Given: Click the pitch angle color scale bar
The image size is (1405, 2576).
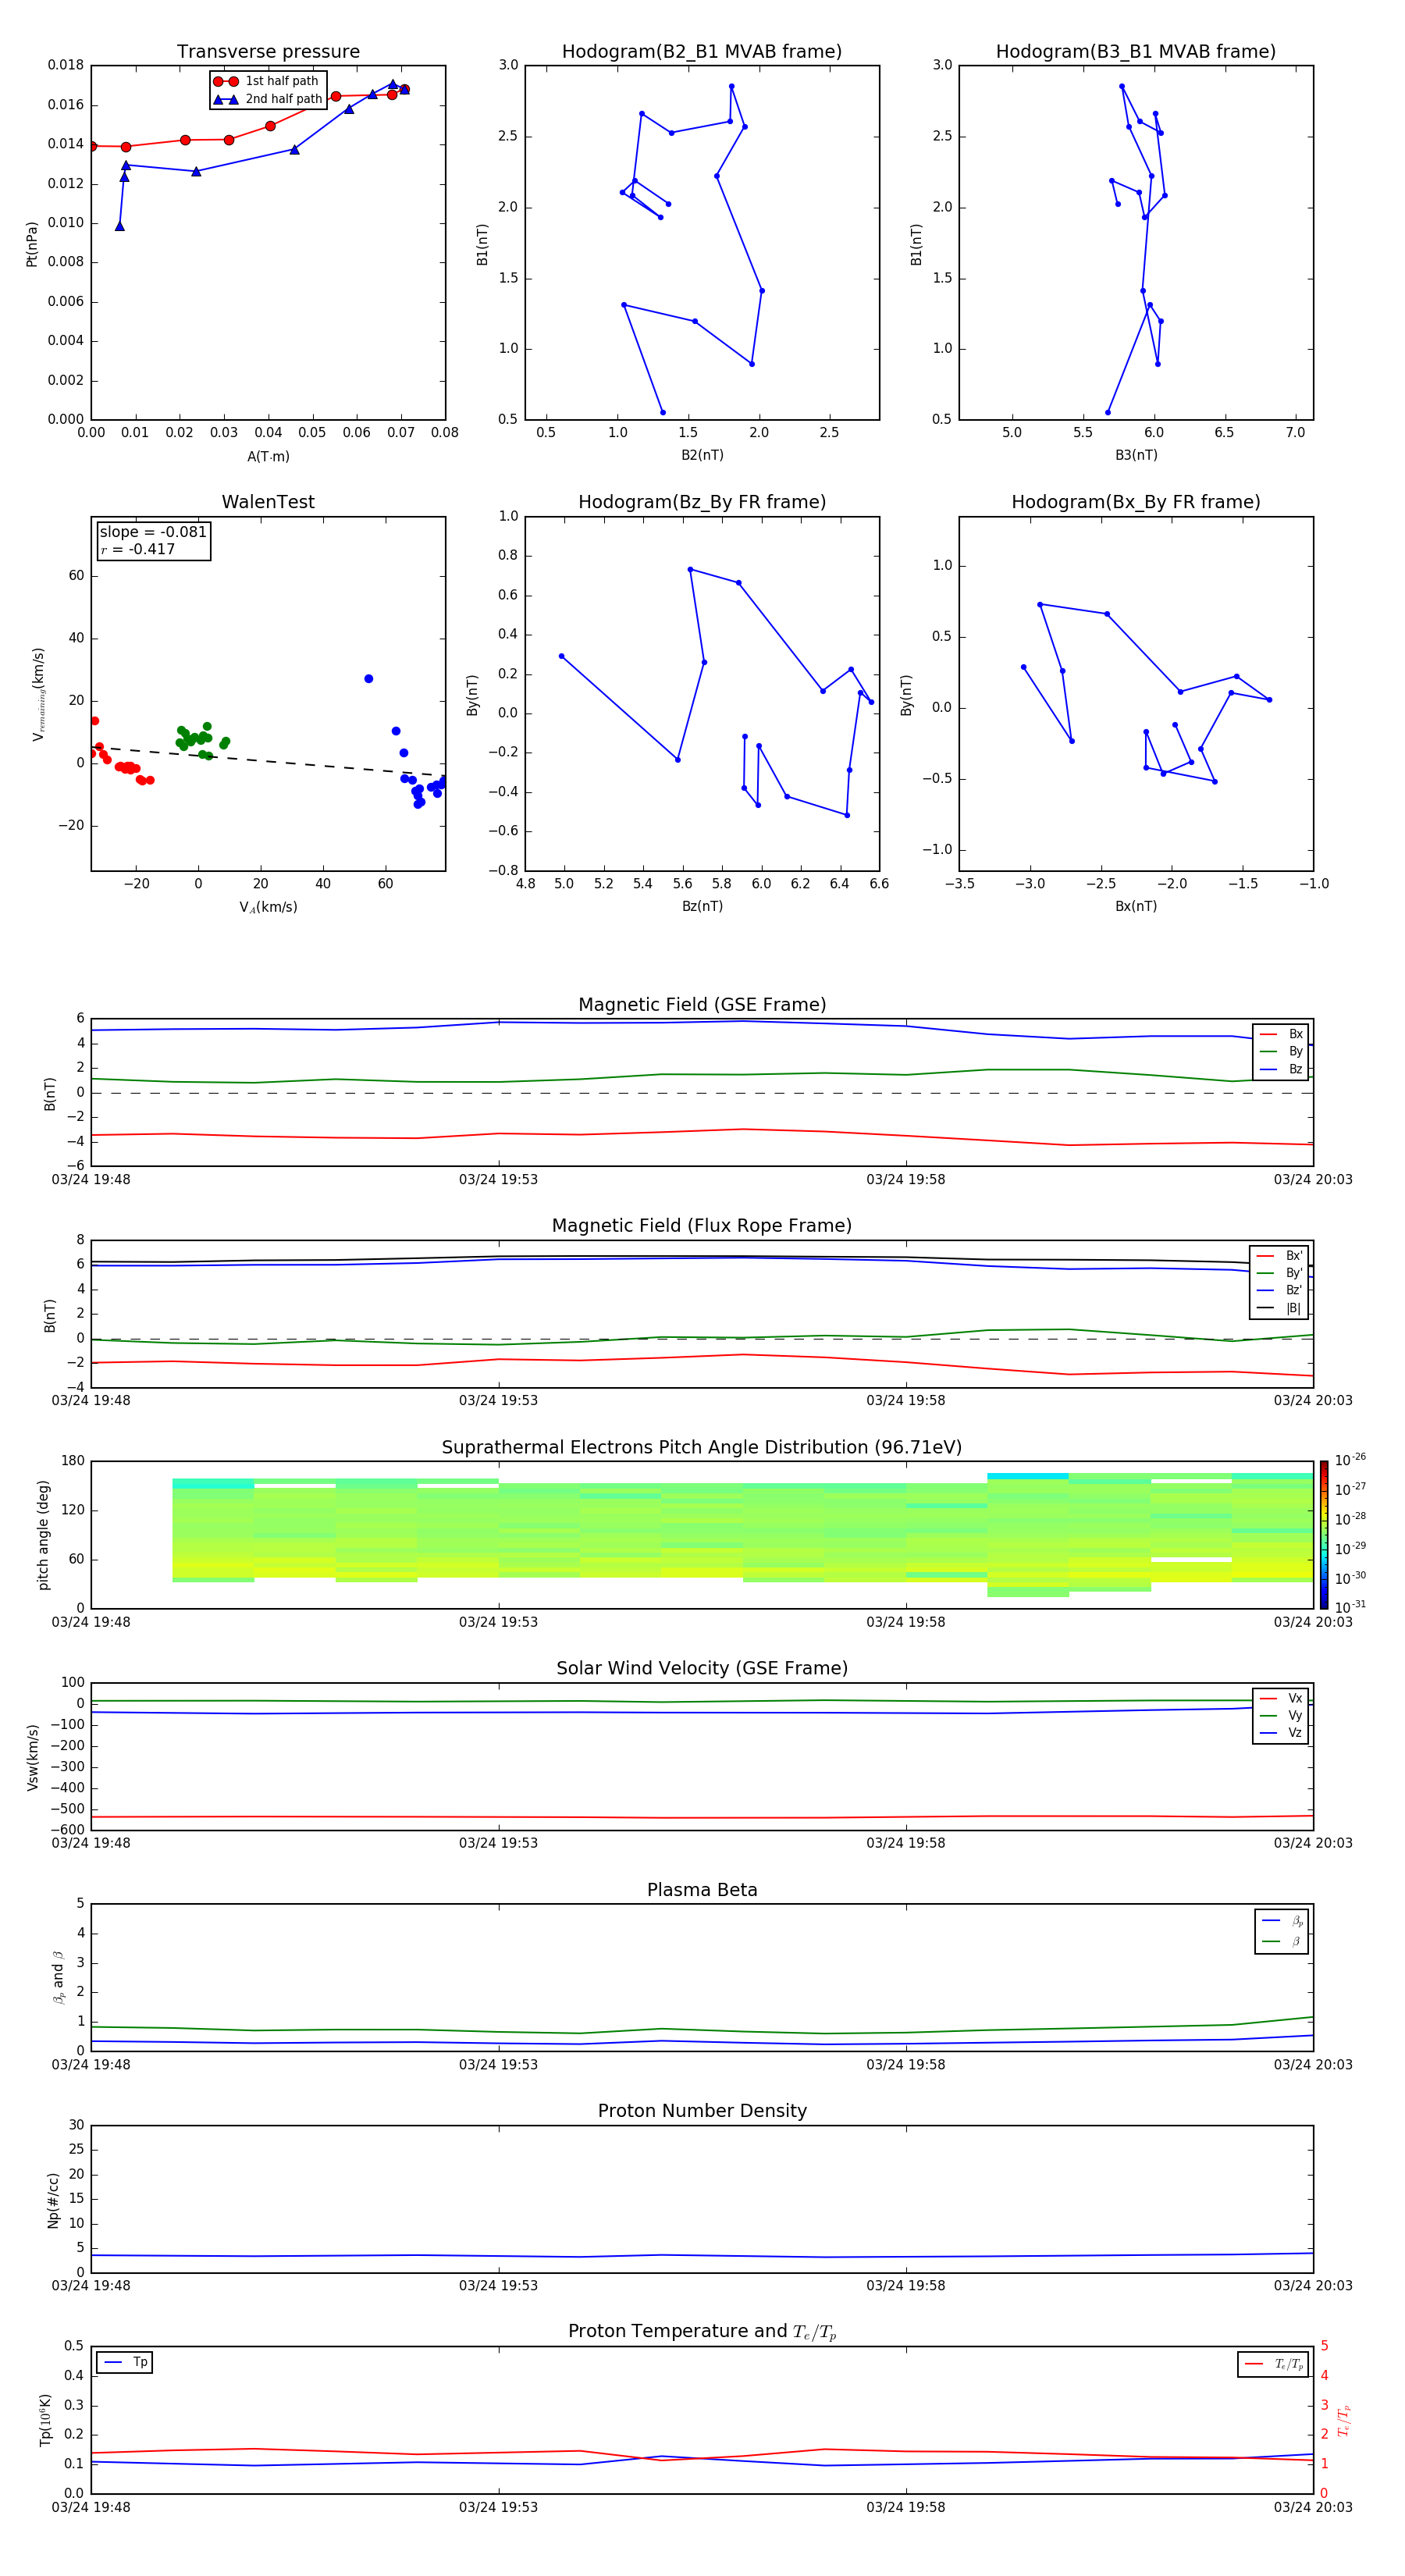Looking at the screenshot, I should (x=1324, y=1535).
